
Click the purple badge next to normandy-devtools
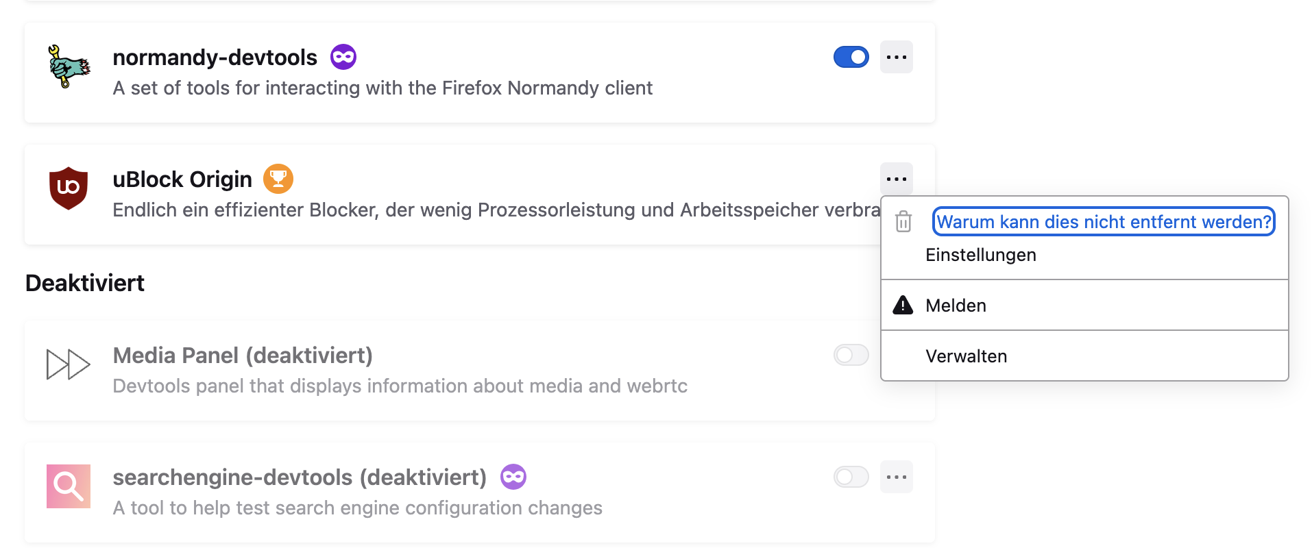click(343, 57)
